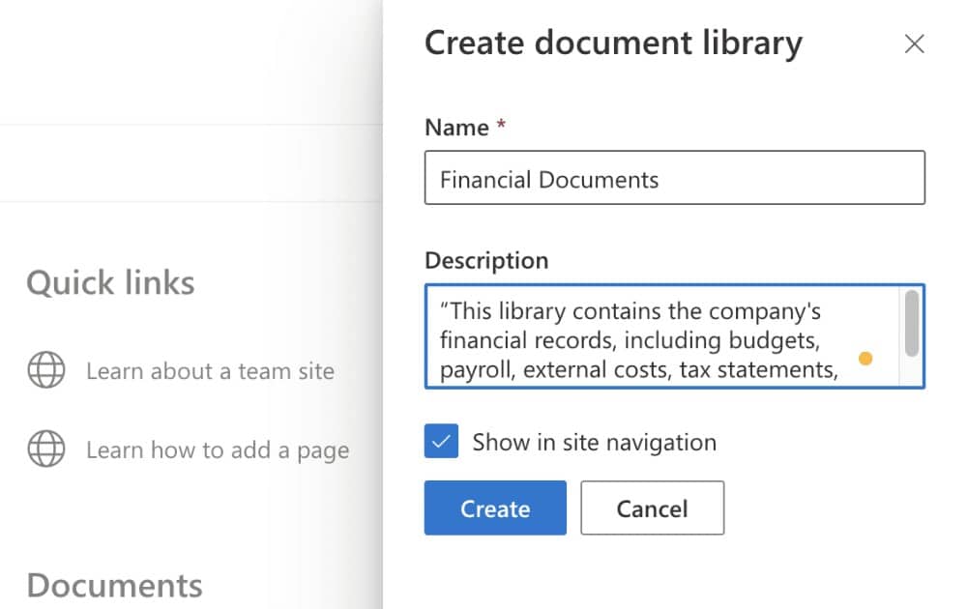Select the Quick links section heading
Screen dimensions: 967x609
(110, 283)
